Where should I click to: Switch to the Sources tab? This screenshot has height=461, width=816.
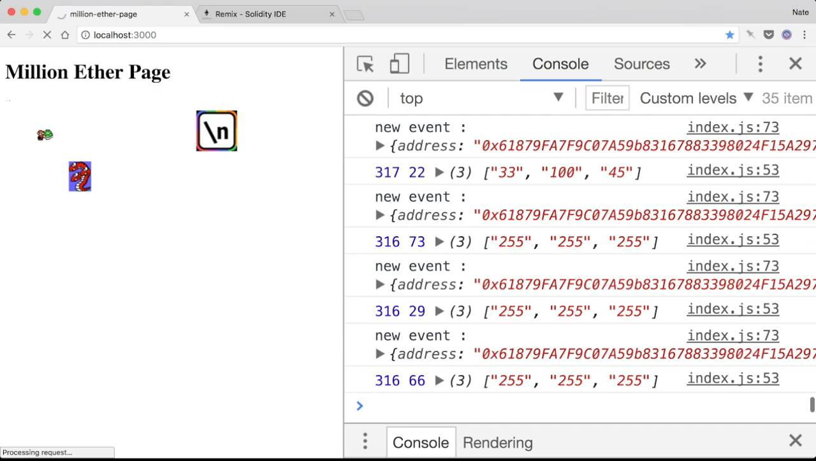642,64
